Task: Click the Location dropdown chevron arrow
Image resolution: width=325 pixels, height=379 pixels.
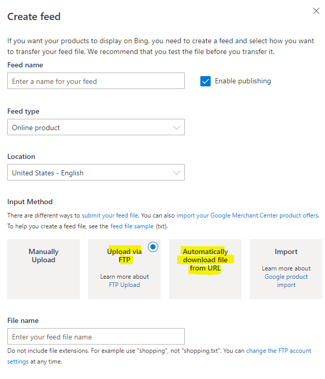Action: (x=177, y=173)
